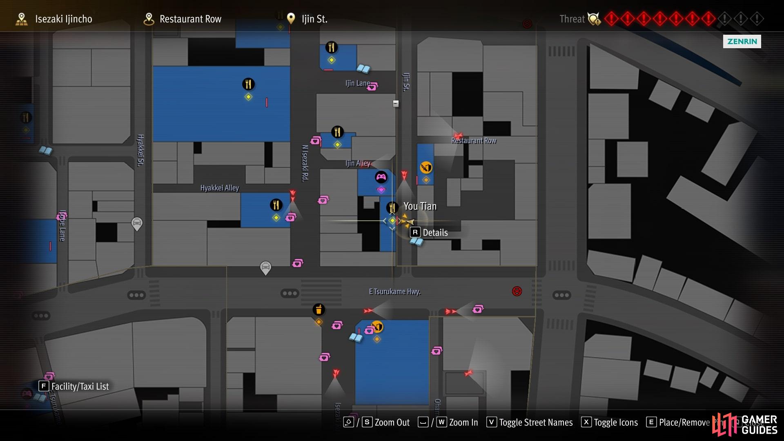Click the open book icon below Details

pos(416,242)
